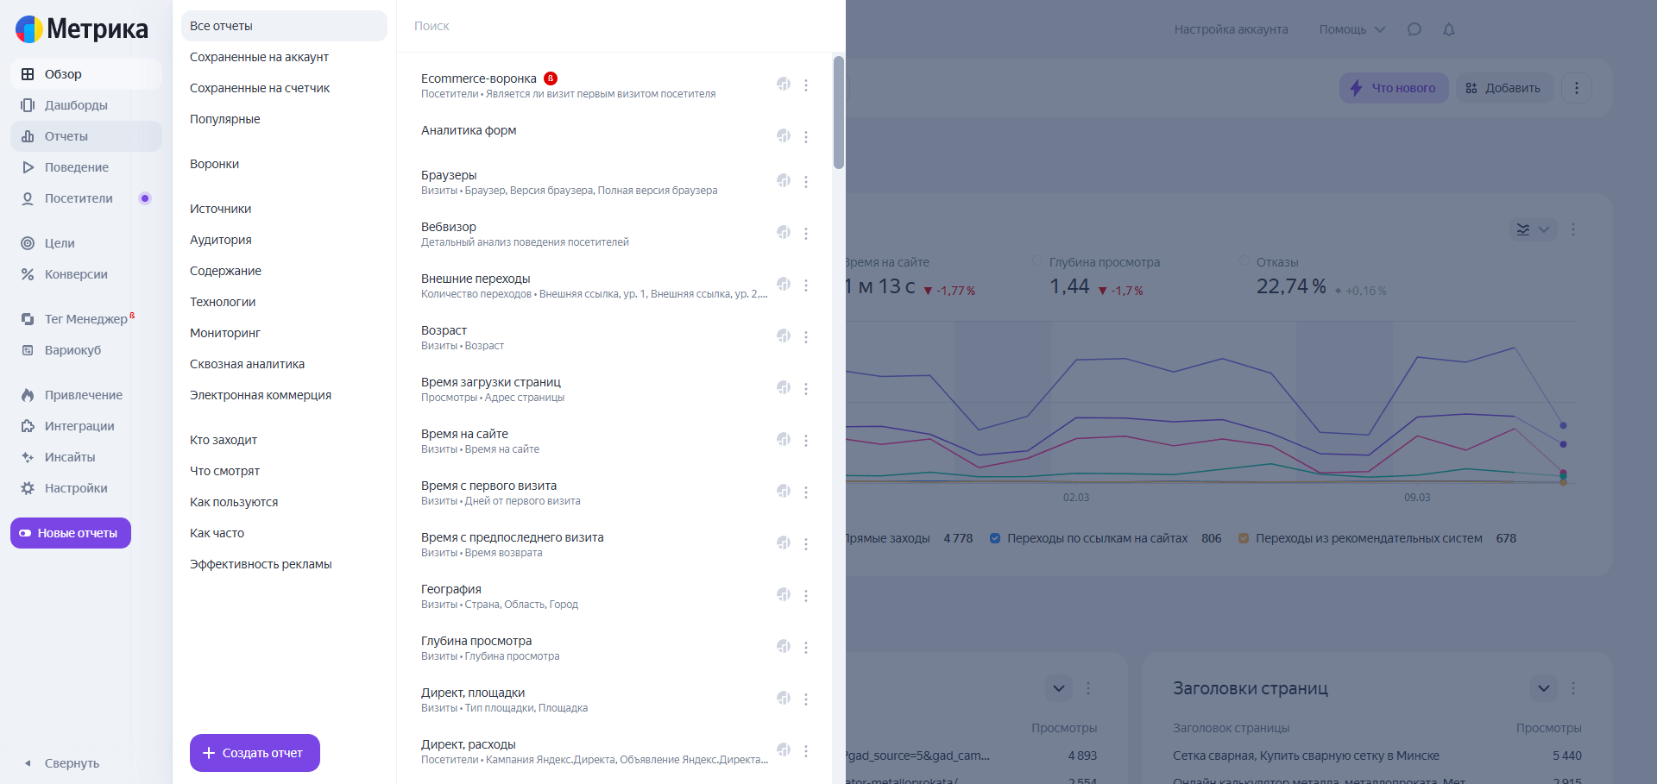This screenshot has height=784, width=1657.
Task: Click the Что нового button
Action: click(1393, 88)
